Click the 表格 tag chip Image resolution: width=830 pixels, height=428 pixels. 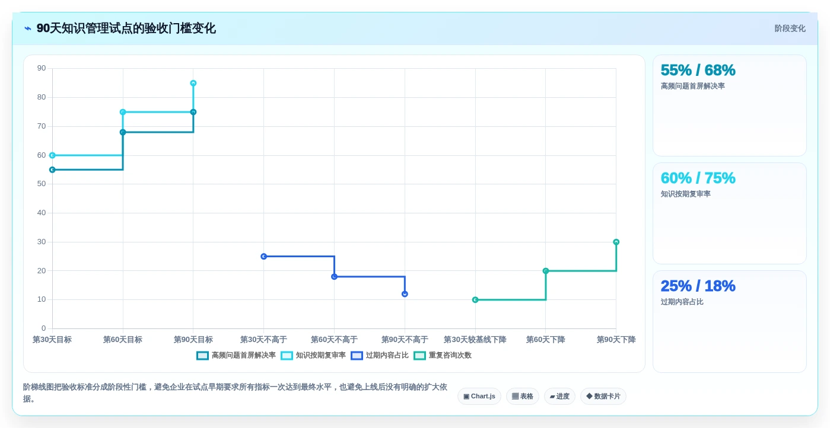[522, 397]
